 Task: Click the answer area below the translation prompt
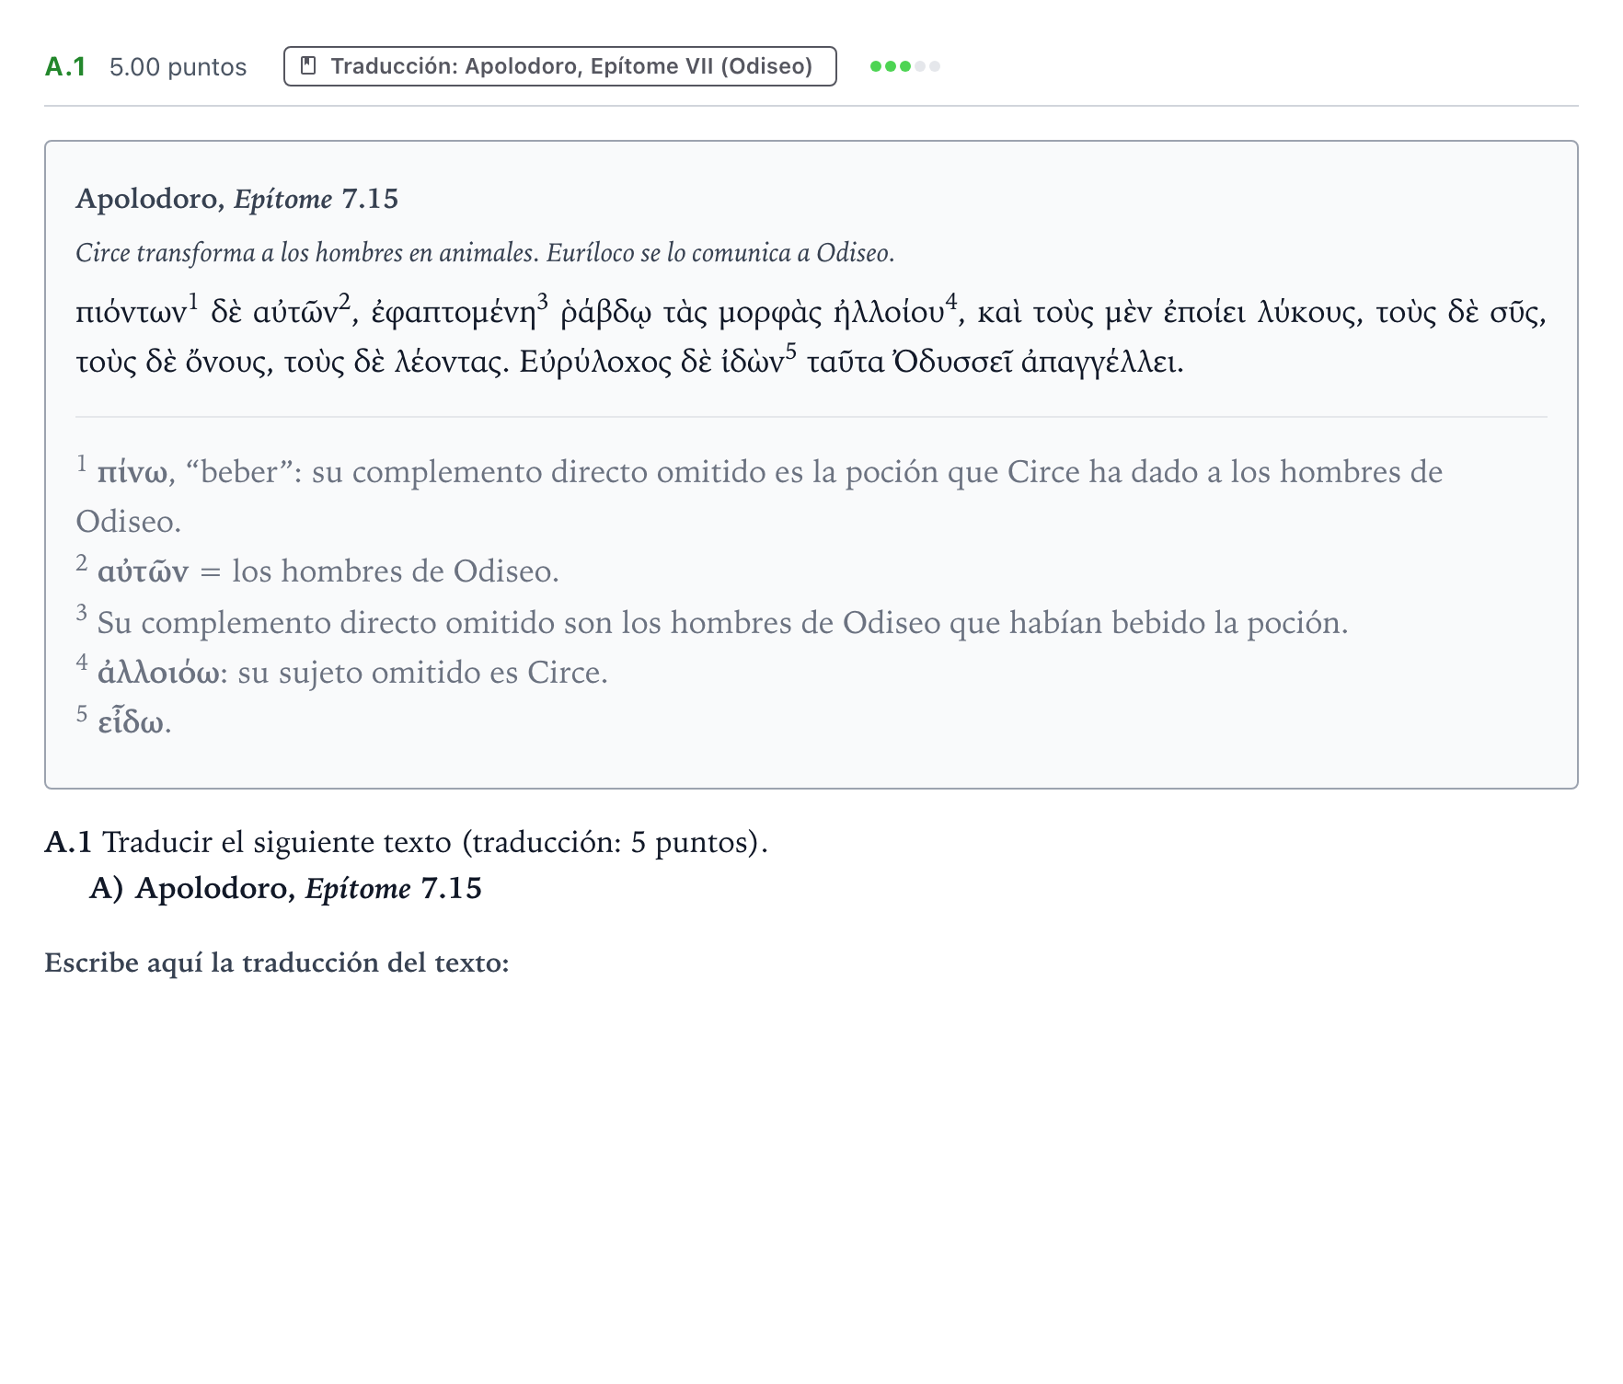click(x=811, y=1178)
